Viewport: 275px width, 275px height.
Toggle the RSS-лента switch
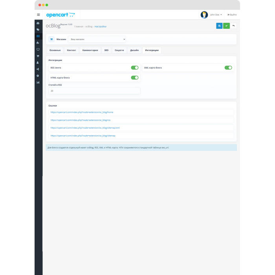[x=135, y=68]
